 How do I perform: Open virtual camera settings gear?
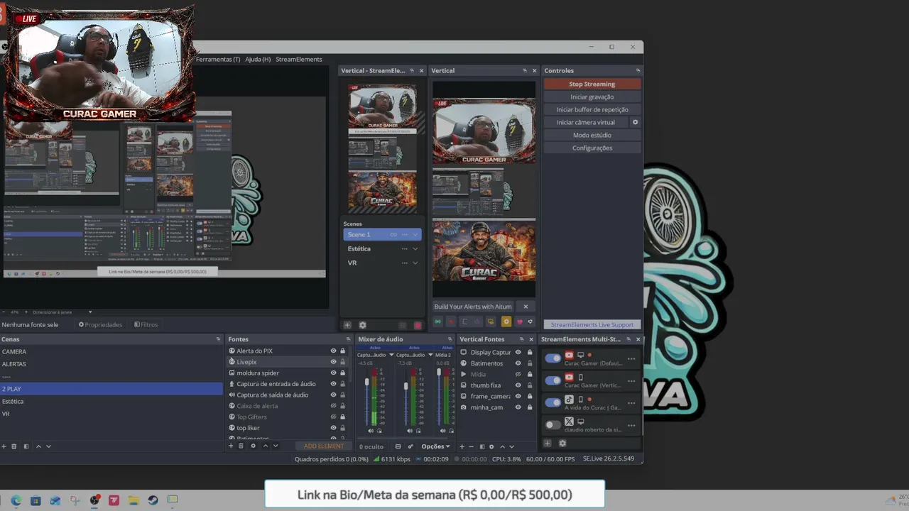(635, 122)
